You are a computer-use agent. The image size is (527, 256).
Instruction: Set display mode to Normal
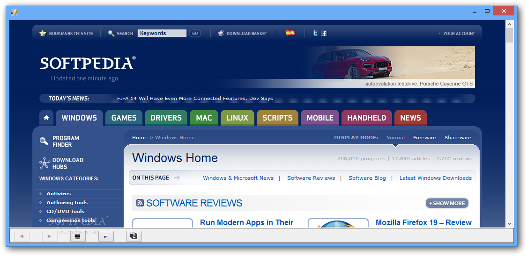pos(395,138)
